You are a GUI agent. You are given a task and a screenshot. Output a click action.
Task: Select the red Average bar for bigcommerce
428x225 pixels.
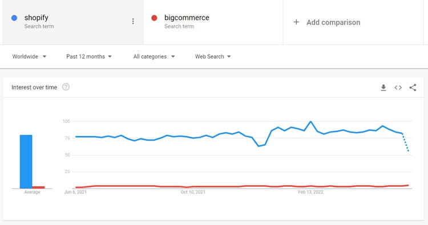tap(38, 187)
